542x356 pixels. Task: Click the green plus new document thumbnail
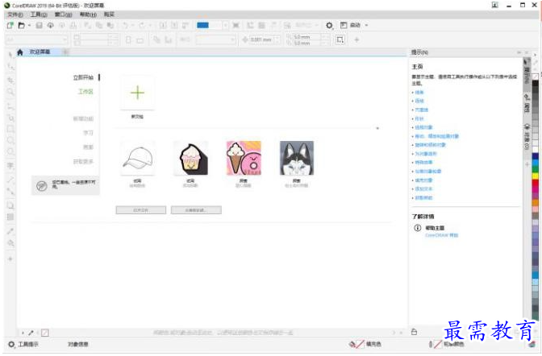coord(138,93)
